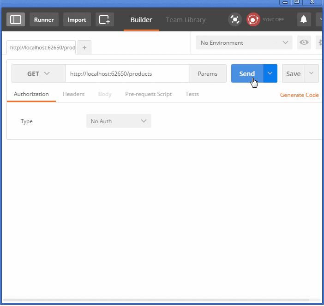Screen dimensions: 324x306
Task: Select the Pre-request Script tab
Action: [x=148, y=94]
